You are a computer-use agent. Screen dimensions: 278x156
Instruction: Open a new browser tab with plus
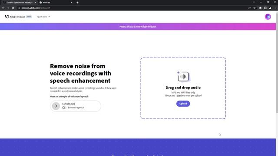(77, 3)
